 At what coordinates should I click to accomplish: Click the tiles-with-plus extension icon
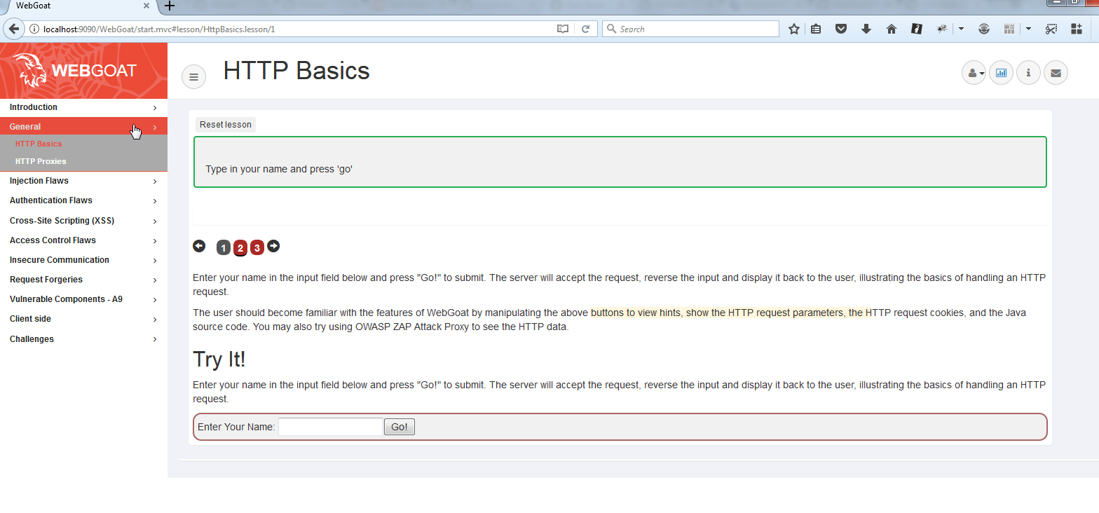(x=1077, y=29)
